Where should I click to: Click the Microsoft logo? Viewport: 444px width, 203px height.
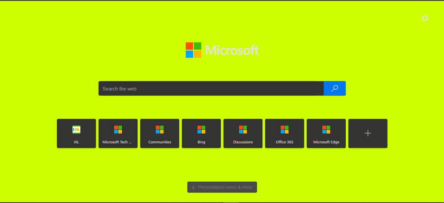pyautogui.click(x=222, y=50)
